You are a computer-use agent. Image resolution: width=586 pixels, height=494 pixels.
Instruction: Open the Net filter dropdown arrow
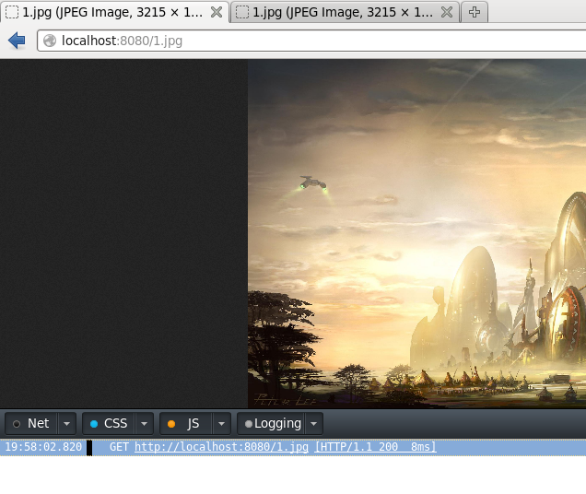tap(67, 424)
